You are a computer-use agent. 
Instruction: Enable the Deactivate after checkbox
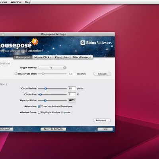(16, 74)
